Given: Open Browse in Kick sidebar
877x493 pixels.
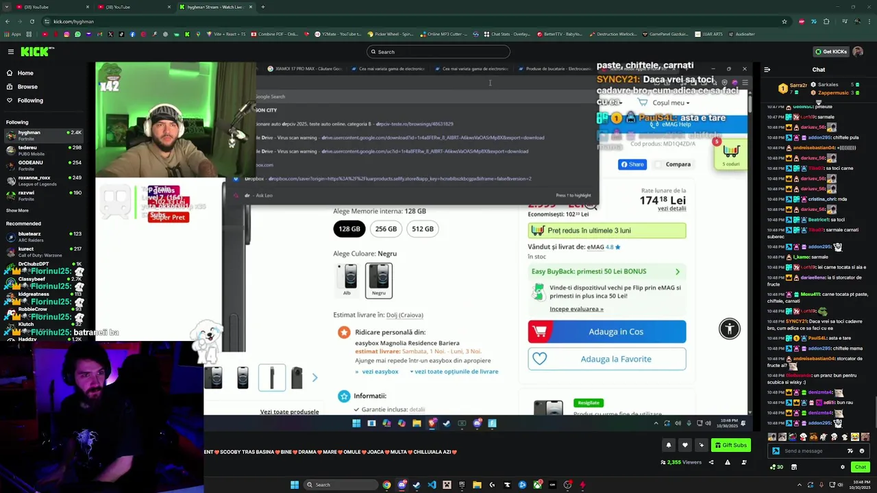Looking at the screenshot, I should [27, 86].
